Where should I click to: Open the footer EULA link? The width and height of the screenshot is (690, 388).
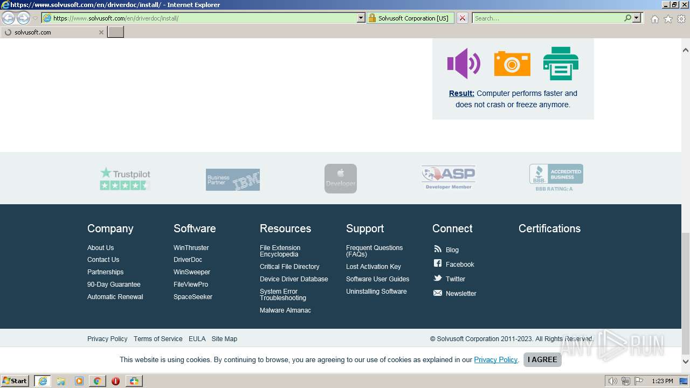click(x=197, y=339)
